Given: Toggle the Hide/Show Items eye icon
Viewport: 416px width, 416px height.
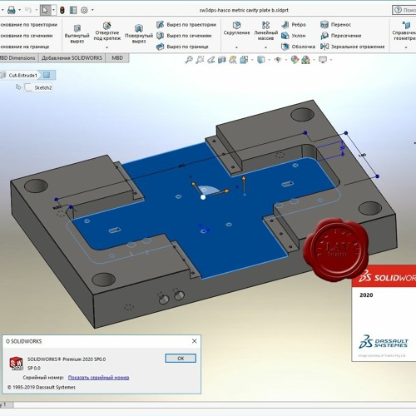Looking at the screenshot, I should (x=278, y=60).
